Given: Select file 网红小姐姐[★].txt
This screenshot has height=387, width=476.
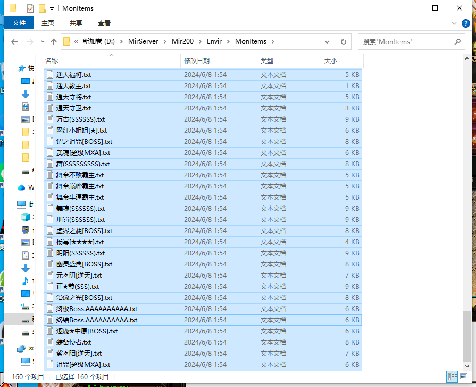Looking at the screenshot, I should point(203,131).
